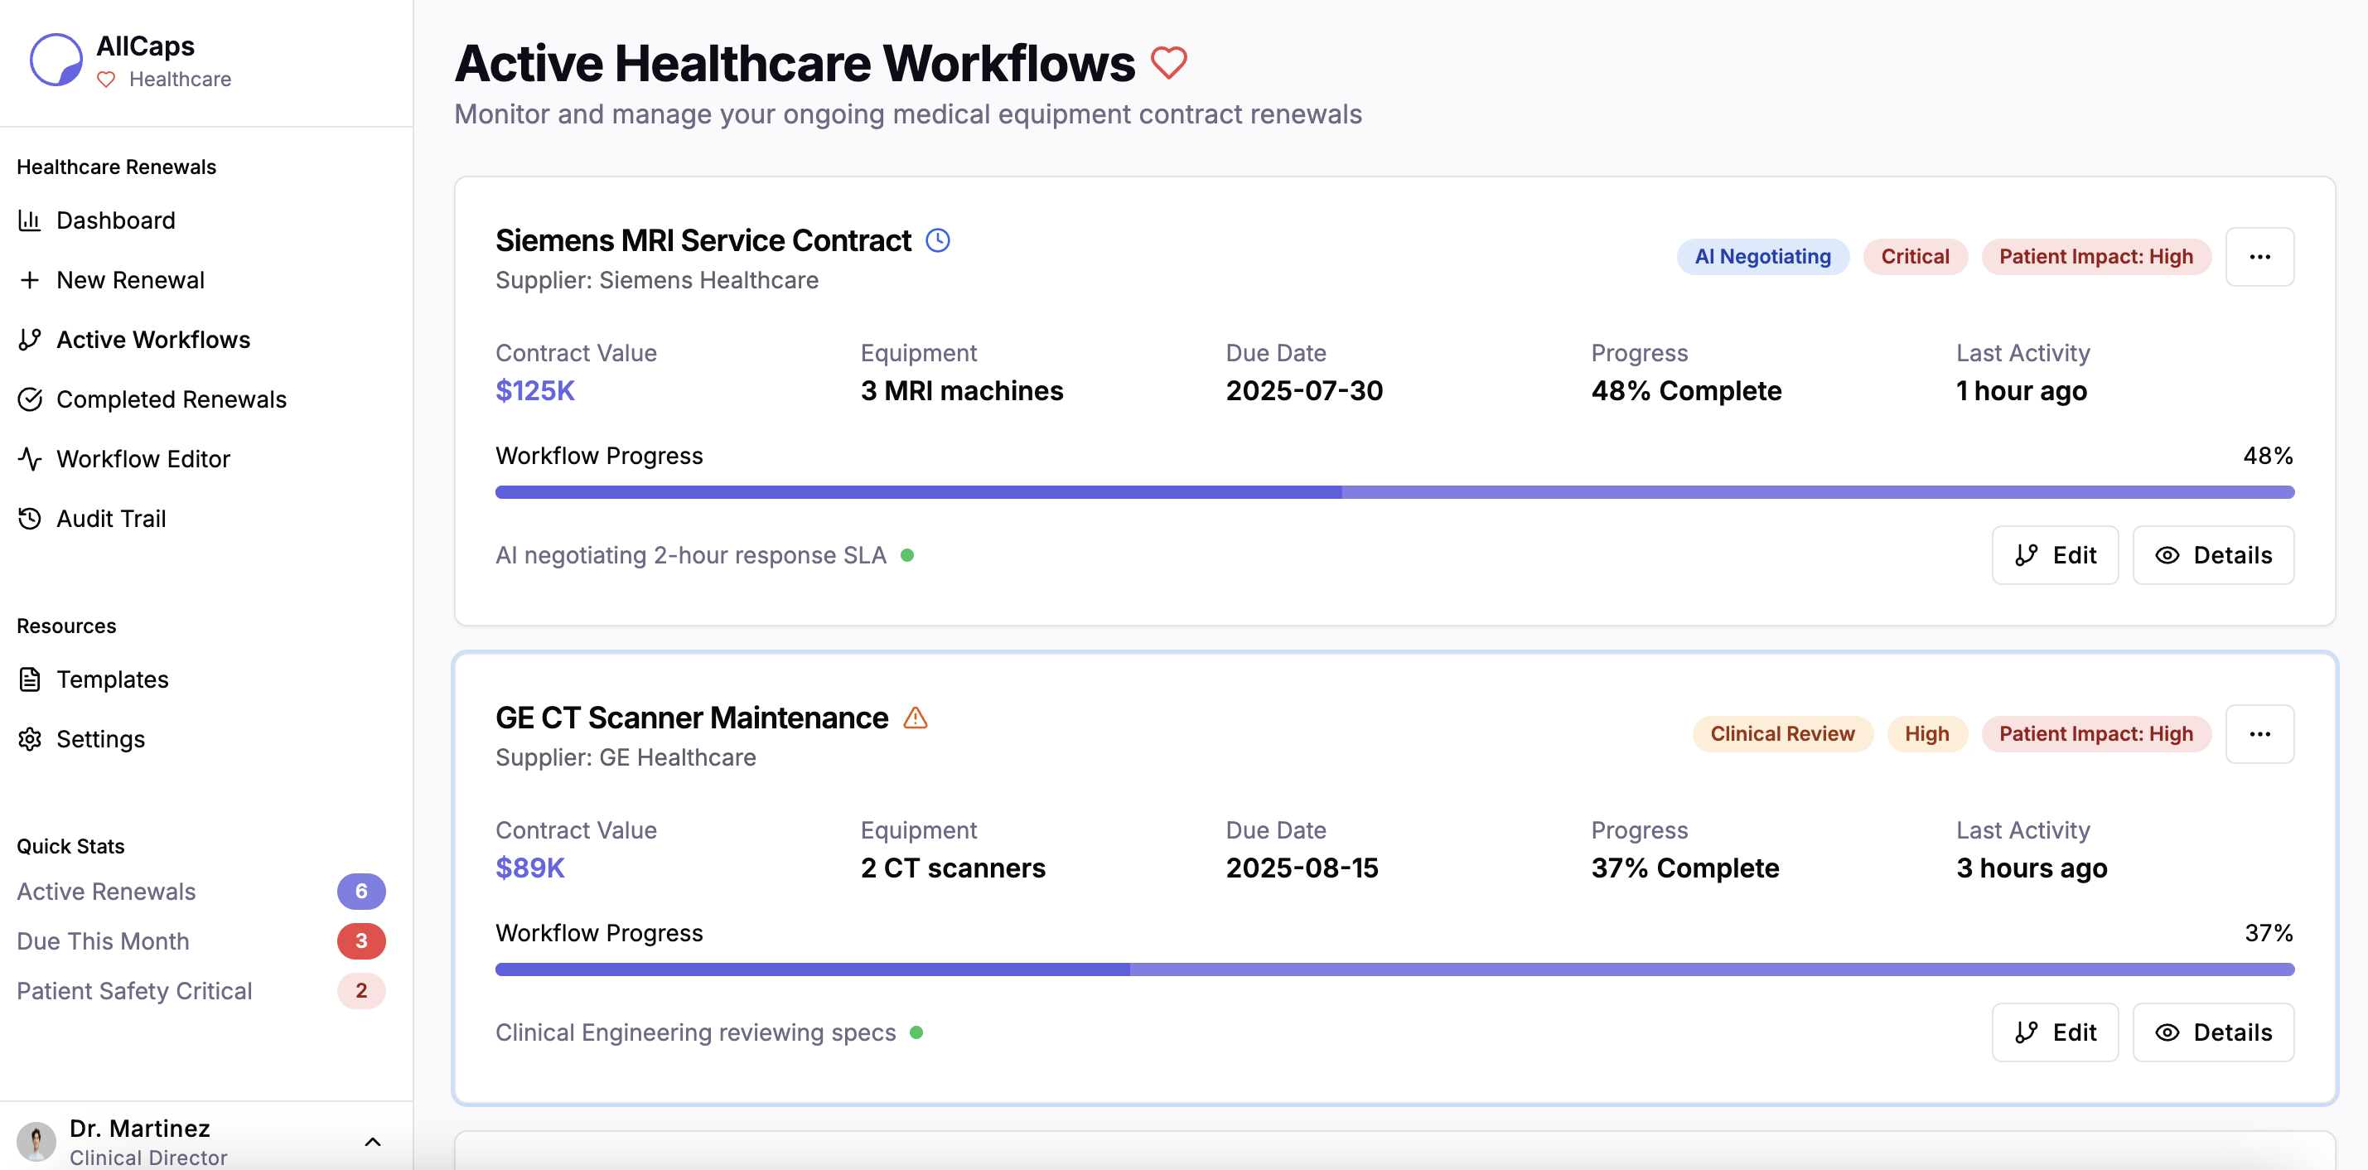Go to Active Workflows in sidebar
2368x1170 pixels.
tap(152, 340)
